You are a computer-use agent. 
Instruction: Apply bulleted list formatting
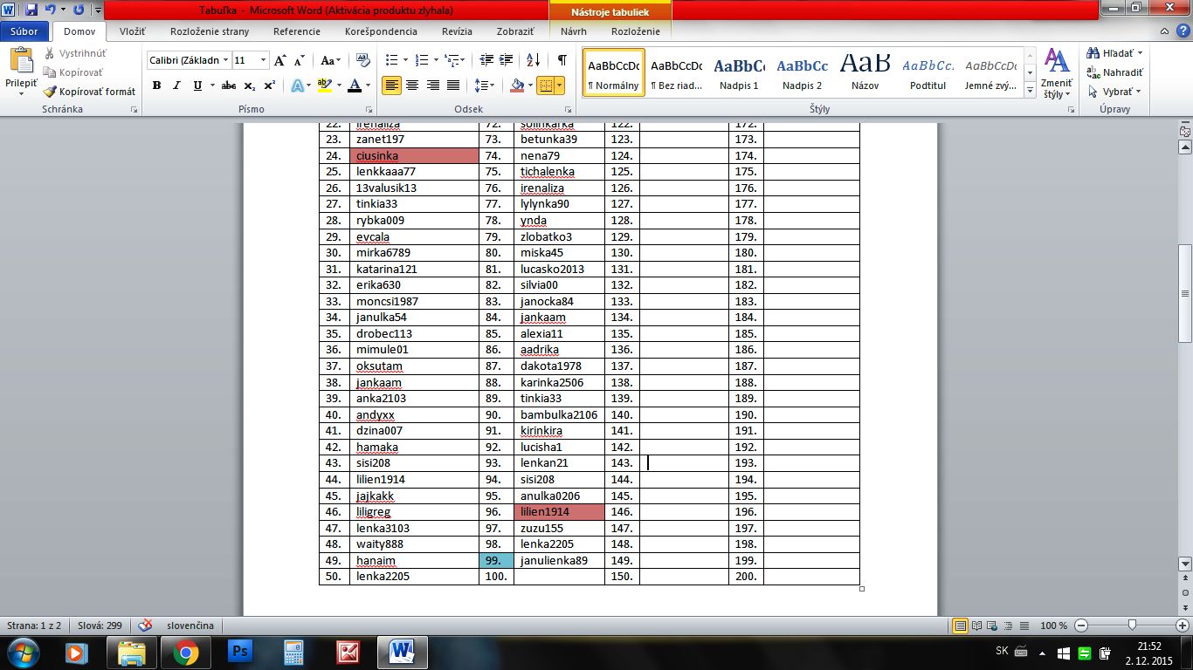pos(391,60)
